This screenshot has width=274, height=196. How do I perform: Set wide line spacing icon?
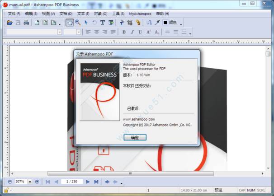pyautogui.click(x=184, y=32)
